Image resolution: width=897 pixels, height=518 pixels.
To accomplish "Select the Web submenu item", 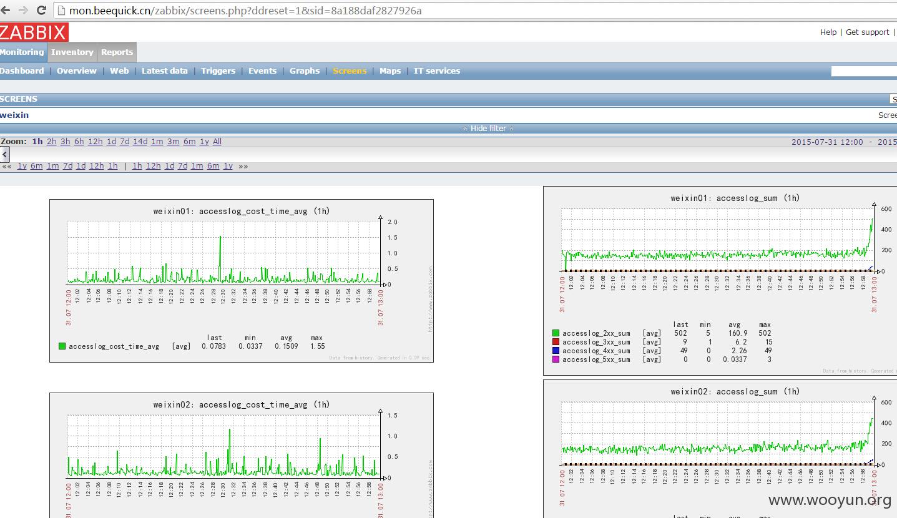I will [119, 71].
